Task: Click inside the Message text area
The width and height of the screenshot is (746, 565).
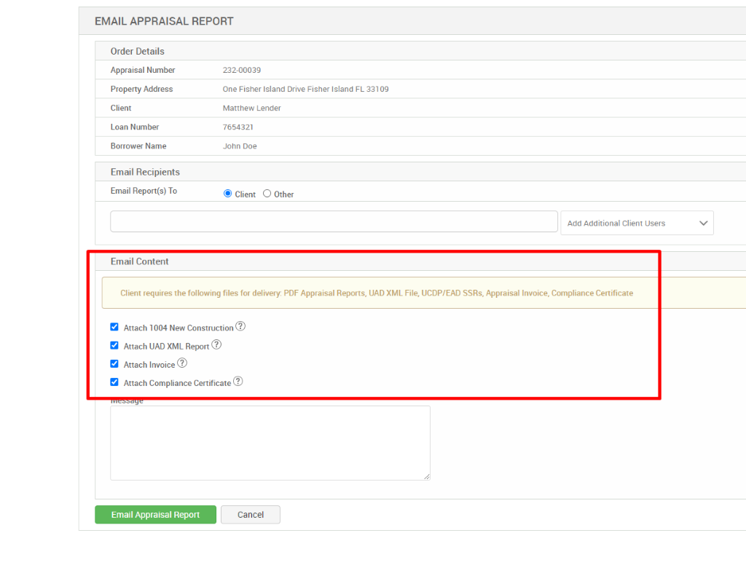Action: click(x=270, y=443)
